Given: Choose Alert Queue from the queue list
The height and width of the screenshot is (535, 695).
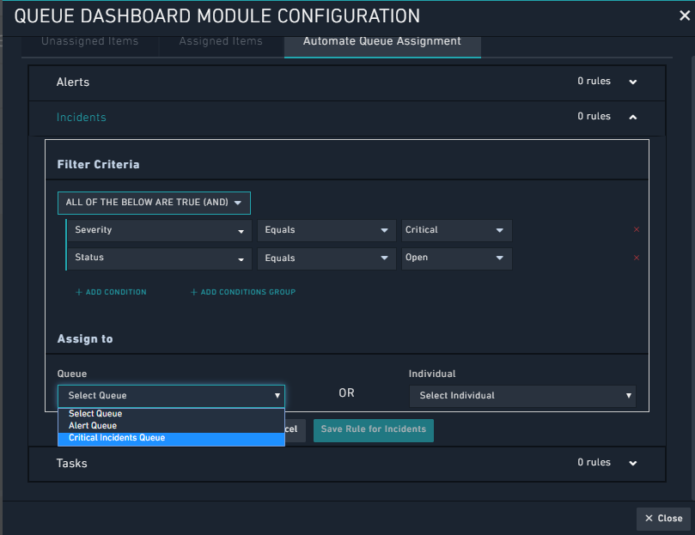Looking at the screenshot, I should 171,426.
